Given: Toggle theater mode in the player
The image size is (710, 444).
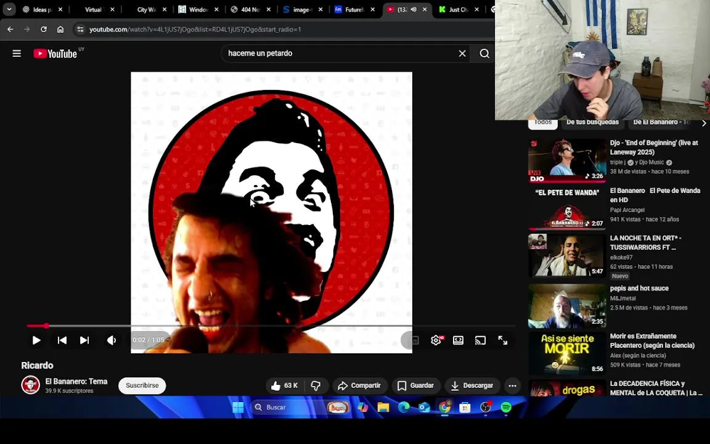Looking at the screenshot, I should point(459,340).
